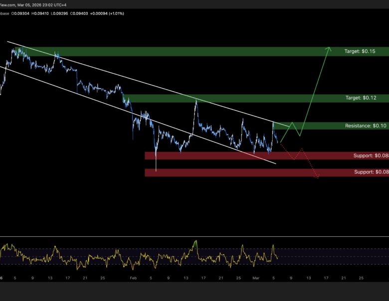389x301 pixels.
Task: Click the green overbought peak on the oscillator
Action: pos(196,242)
